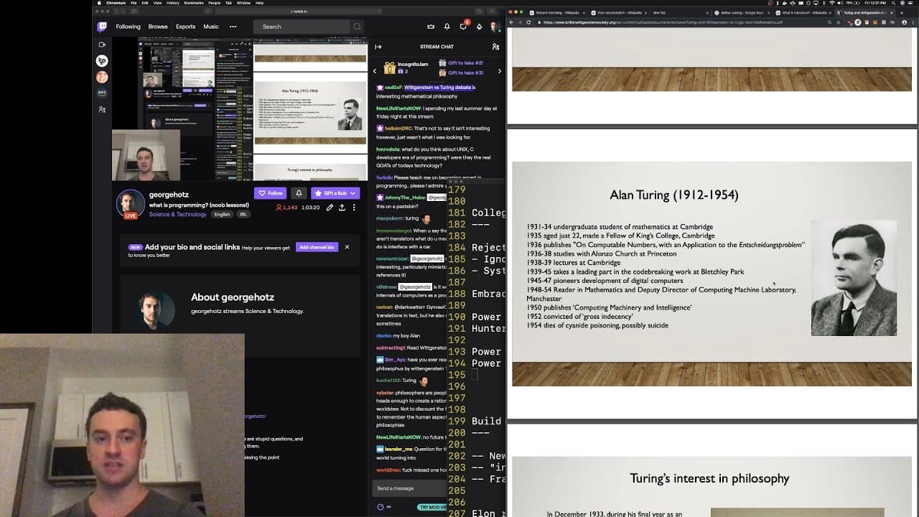Open the History menu in menu bar
Viewport: 919px width, 517px height.
coord(172,3)
